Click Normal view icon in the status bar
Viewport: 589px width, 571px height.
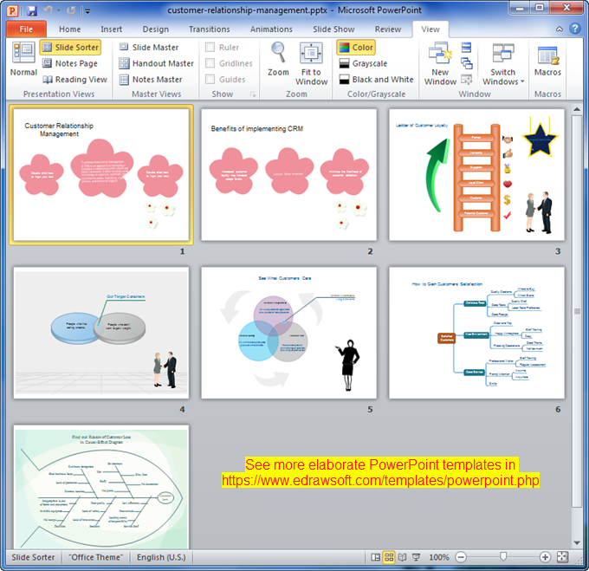375,557
